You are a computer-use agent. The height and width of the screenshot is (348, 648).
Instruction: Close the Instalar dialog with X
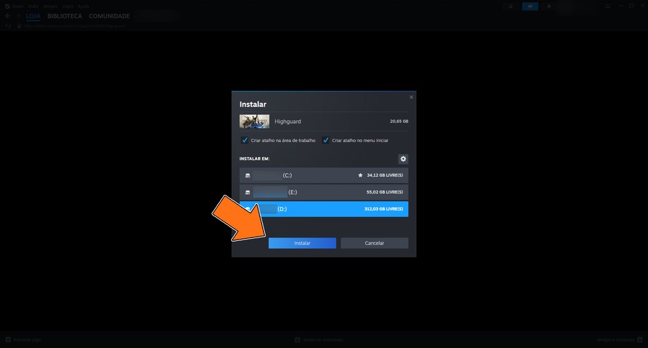click(411, 97)
